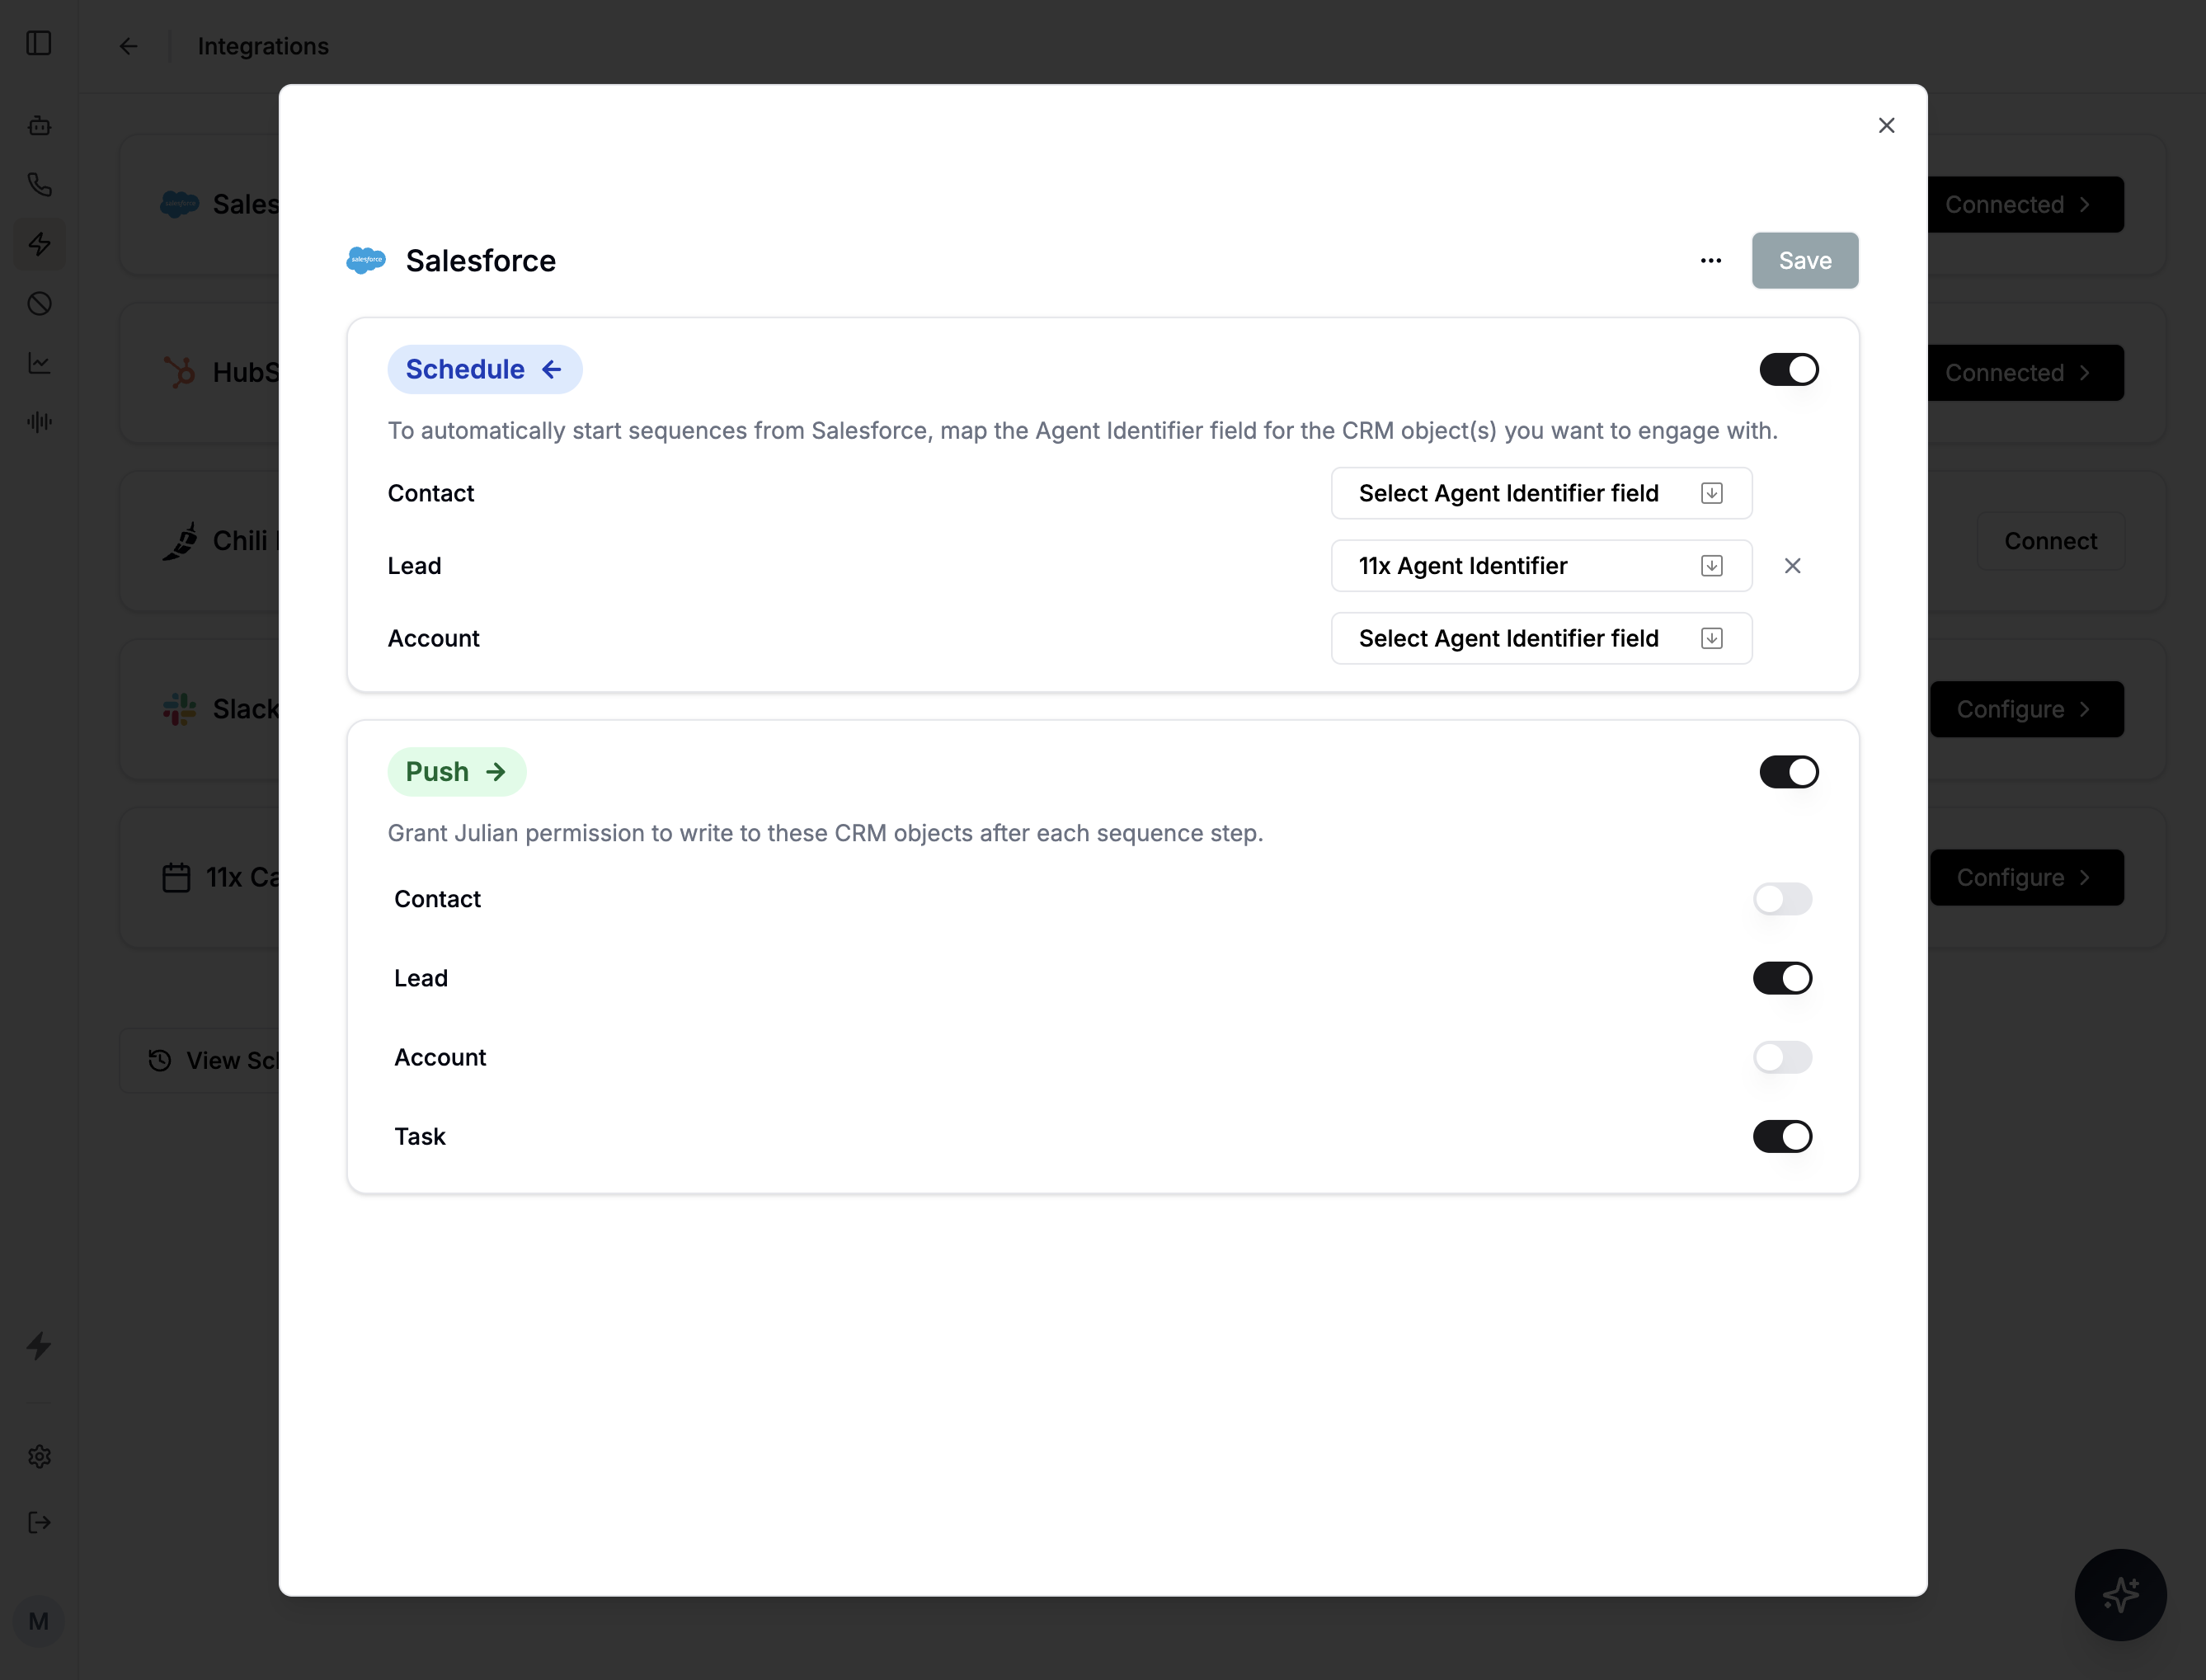This screenshot has height=1680, width=2206.
Task: Open Contact Agent Identifier field dropdown
Action: pos(1541,493)
